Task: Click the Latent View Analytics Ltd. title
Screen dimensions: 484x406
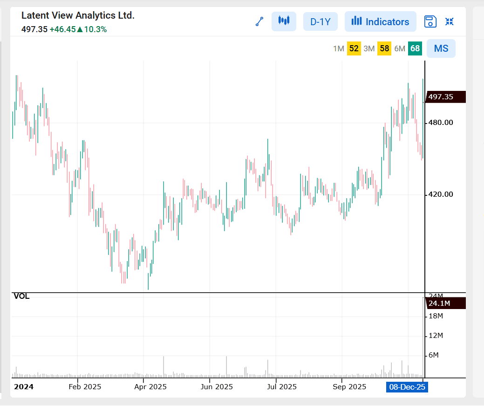Action: coord(78,15)
